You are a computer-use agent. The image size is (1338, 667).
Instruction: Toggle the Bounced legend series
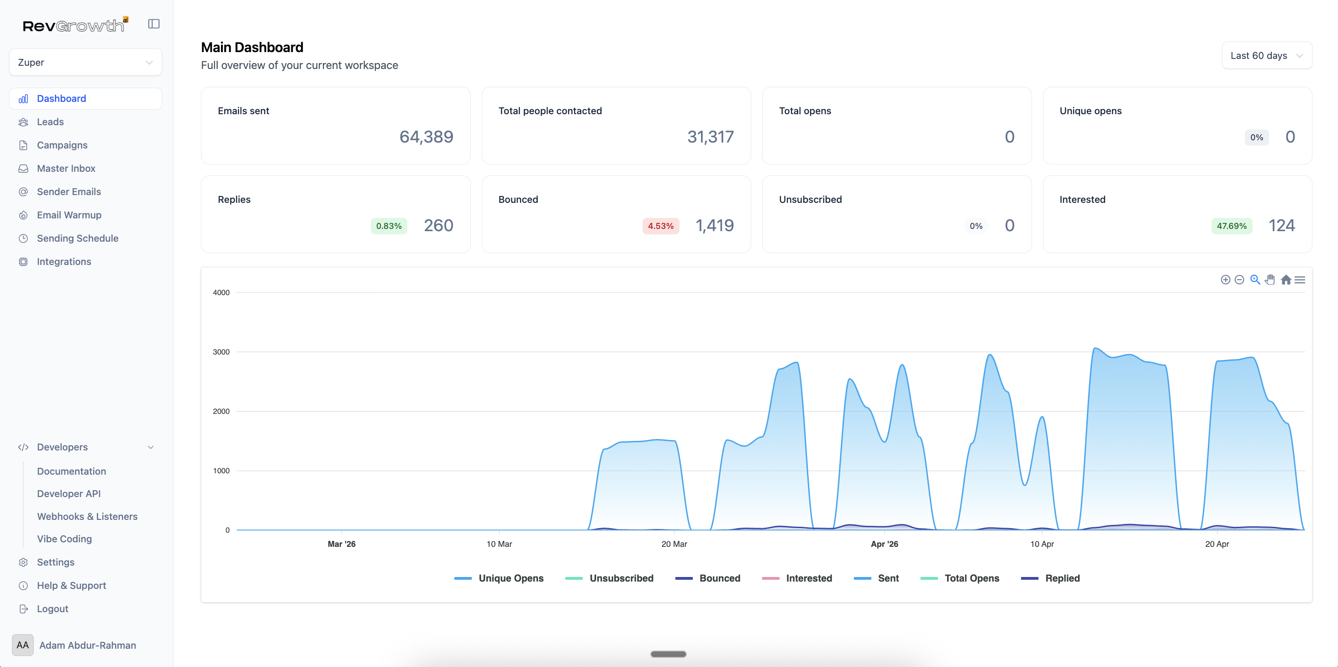click(707, 578)
